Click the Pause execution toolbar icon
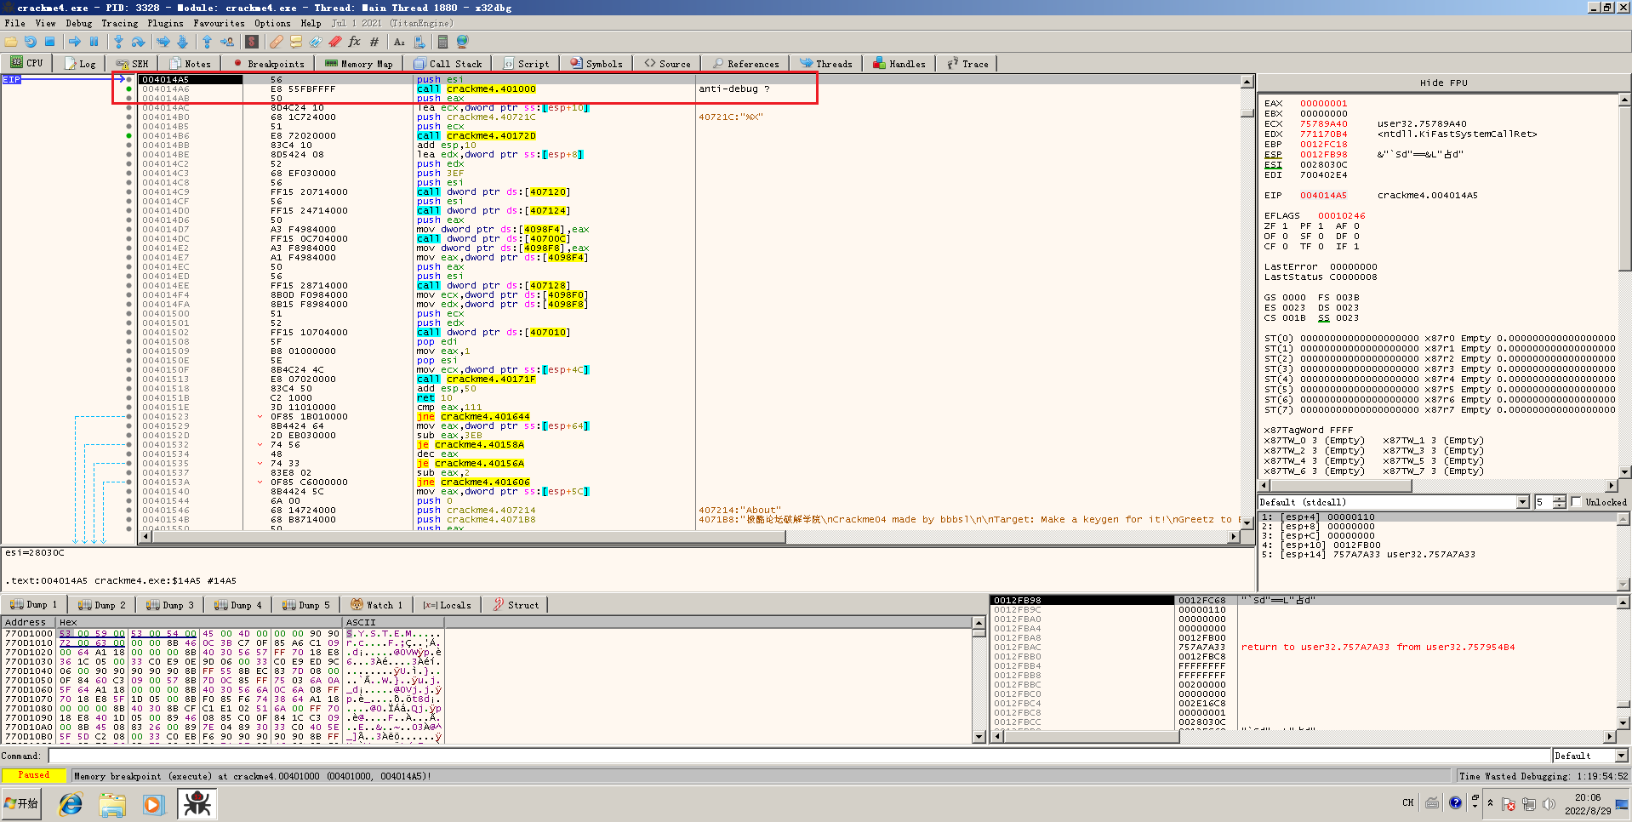Viewport: 1632px width, 822px height. pos(94,42)
